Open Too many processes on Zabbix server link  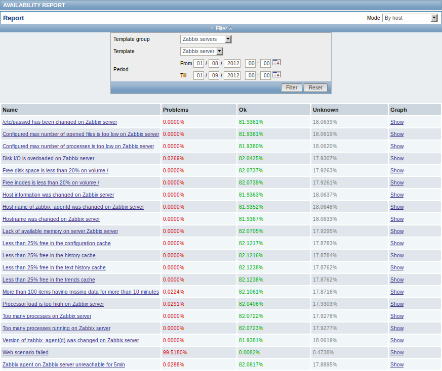click(x=47, y=315)
